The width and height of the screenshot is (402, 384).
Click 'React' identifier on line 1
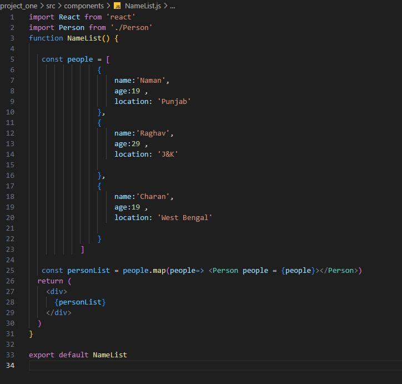pos(69,17)
